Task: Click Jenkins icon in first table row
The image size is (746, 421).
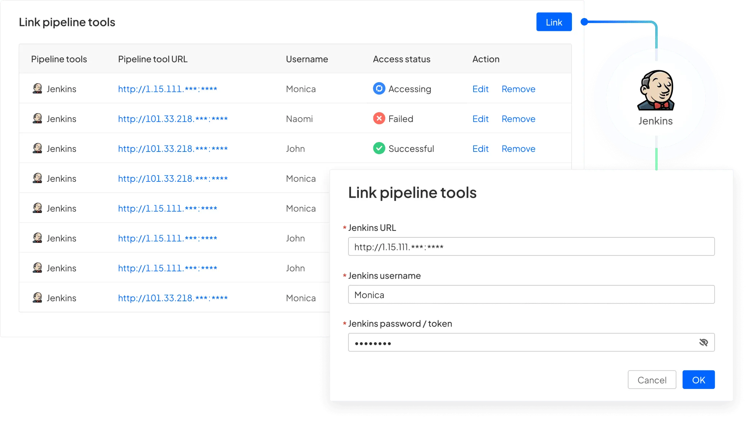Action: (x=37, y=88)
